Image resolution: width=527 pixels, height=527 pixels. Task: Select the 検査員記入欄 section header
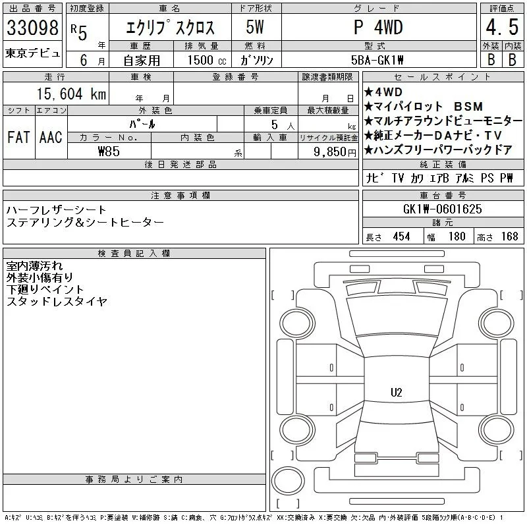(134, 253)
